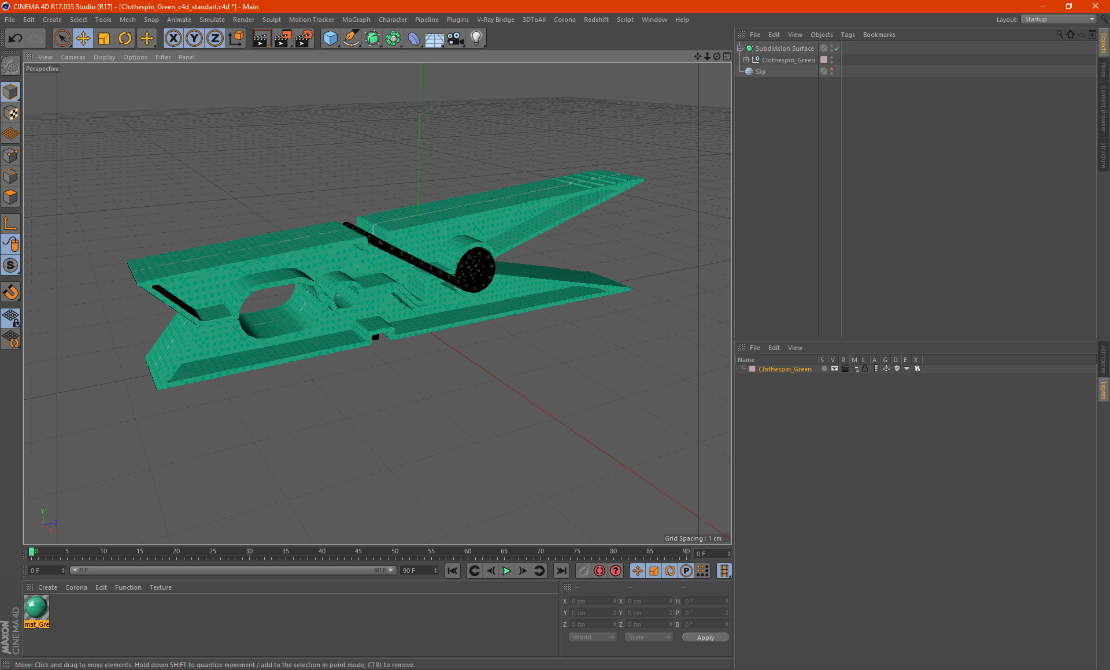Viewport: 1110px width, 670px height.
Task: Open the Layout Startup dropdown
Action: pos(1059,19)
